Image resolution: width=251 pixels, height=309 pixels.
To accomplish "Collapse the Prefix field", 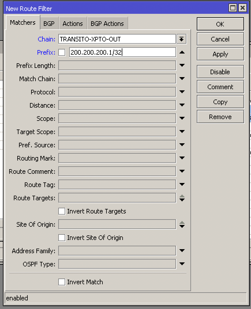I will point(182,52).
